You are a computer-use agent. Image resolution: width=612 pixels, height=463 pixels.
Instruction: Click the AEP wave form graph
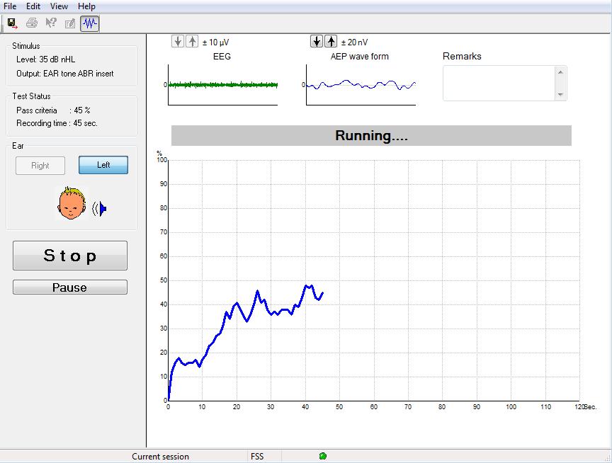[x=361, y=85]
